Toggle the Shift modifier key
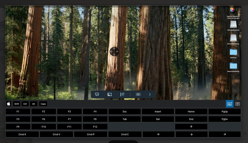The width and height of the screenshot is (248, 143). tap(17, 104)
